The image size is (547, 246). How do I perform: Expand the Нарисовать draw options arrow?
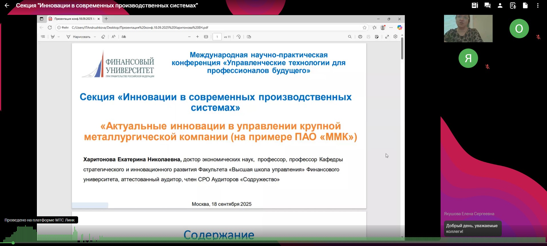(95, 37)
